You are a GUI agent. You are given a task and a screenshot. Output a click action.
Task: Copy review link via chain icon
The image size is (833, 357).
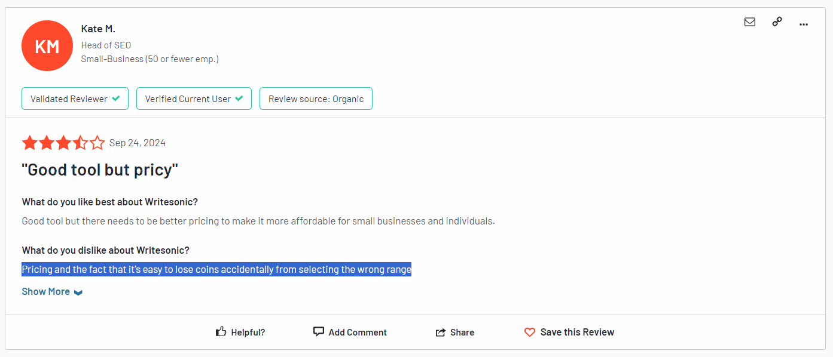coord(777,22)
